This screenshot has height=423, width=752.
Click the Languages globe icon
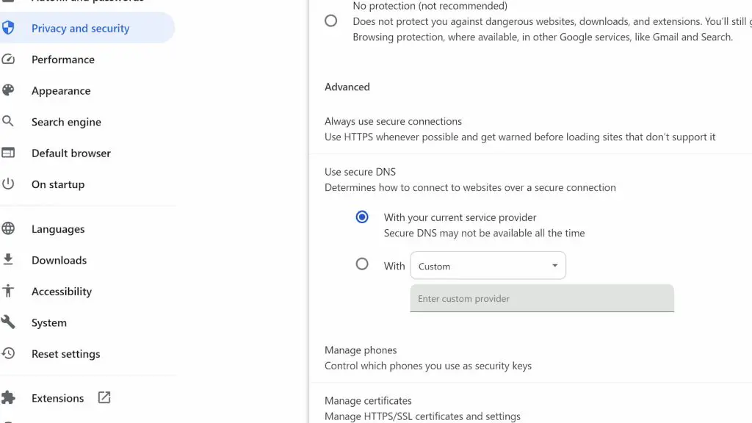tap(8, 229)
